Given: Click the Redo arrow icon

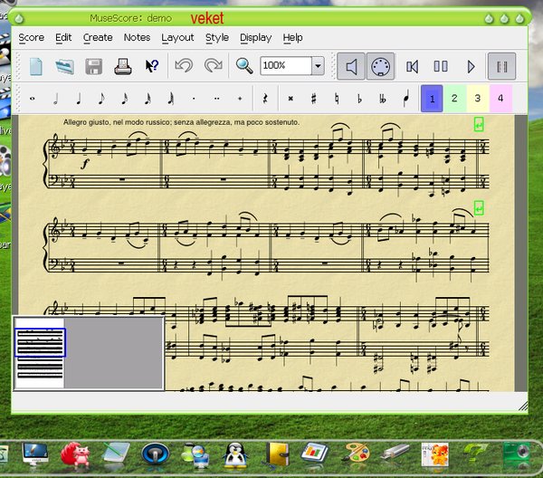Looking at the screenshot, I should pyautogui.click(x=213, y=66).
